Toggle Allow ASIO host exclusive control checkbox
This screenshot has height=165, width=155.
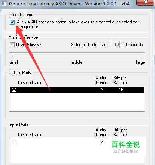point(12,22)
